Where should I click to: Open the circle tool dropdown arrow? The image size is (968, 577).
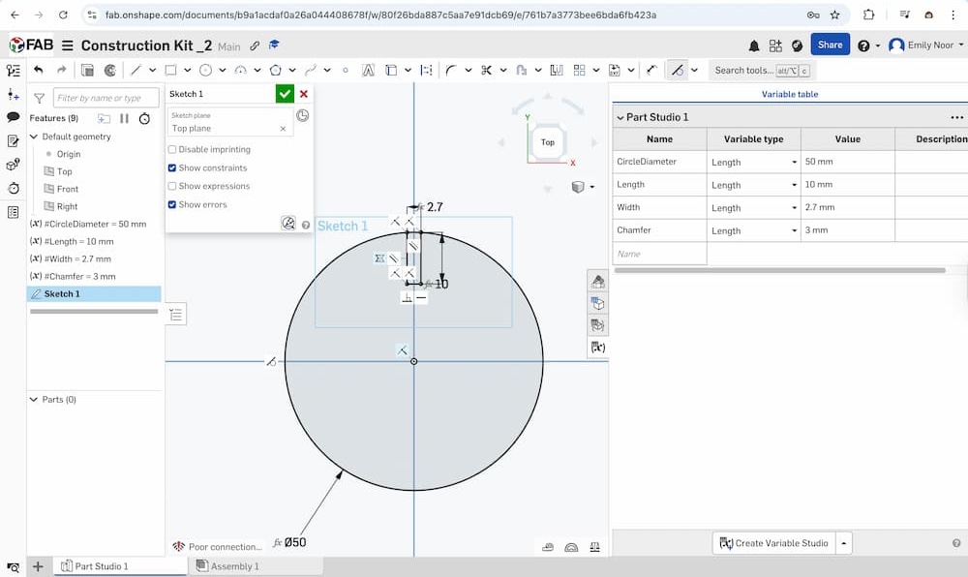tap(223, 71)
